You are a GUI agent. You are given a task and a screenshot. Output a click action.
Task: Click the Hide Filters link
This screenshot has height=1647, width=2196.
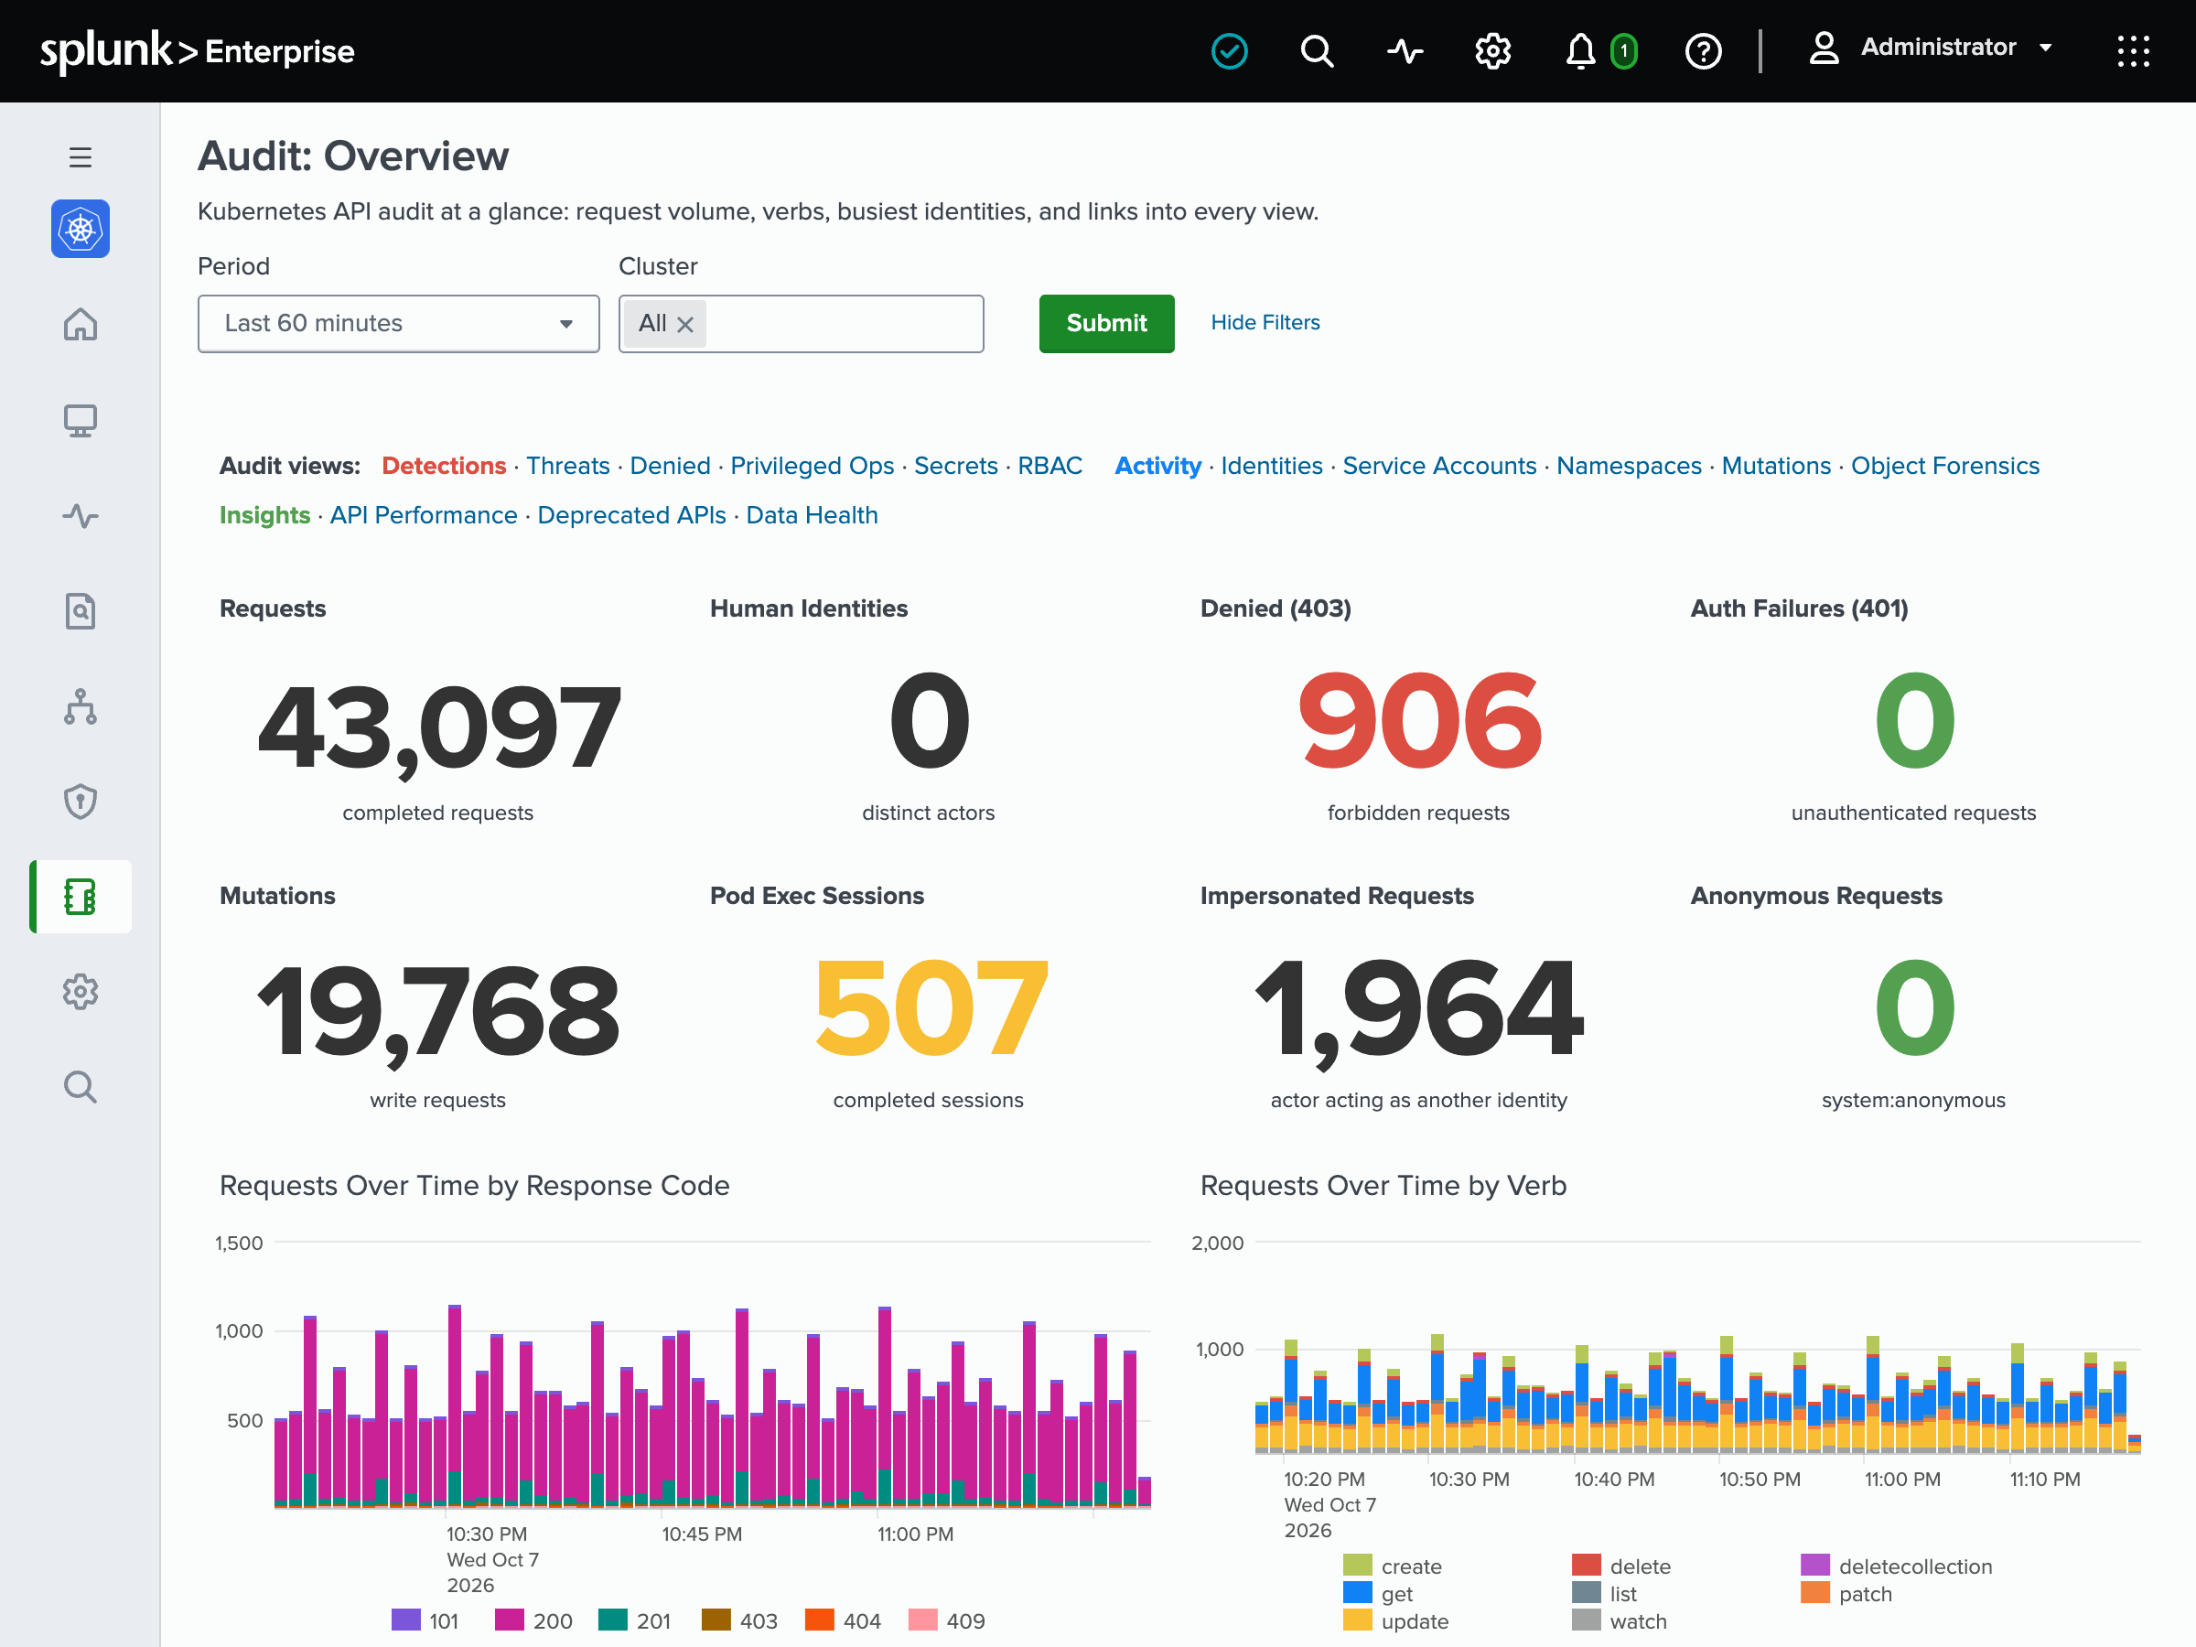click(1265, 323)
